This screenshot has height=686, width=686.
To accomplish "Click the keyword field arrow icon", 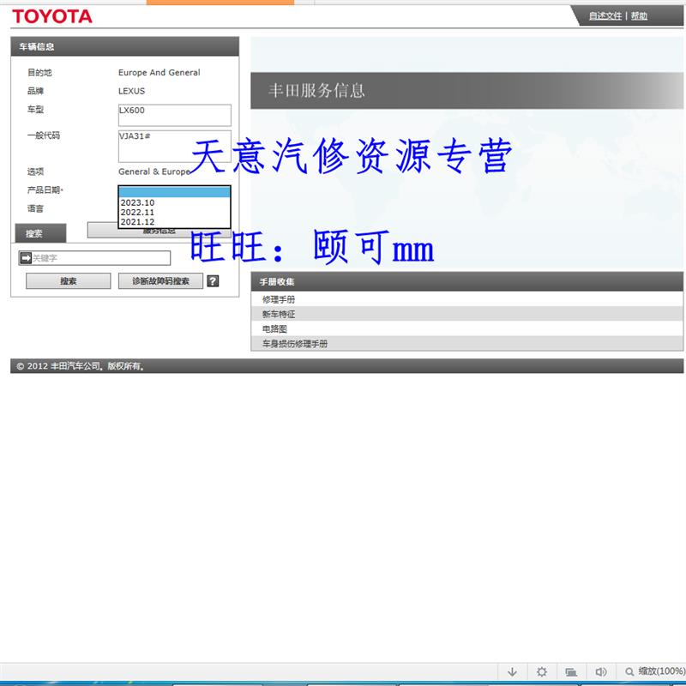I will (x=26, y=258).
